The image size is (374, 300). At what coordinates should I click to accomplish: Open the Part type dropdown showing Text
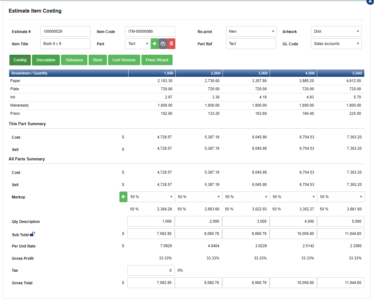[138, 44]
